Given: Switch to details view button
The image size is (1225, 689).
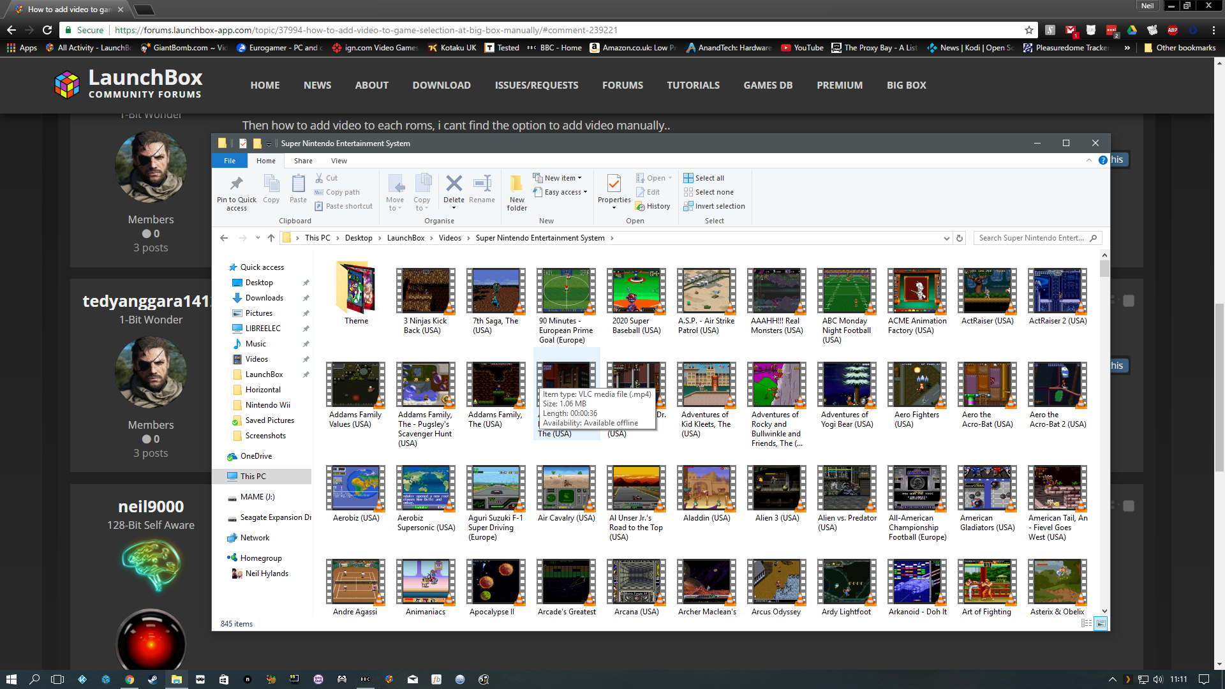Looking at the screenshot, I should pos(1087,623).
